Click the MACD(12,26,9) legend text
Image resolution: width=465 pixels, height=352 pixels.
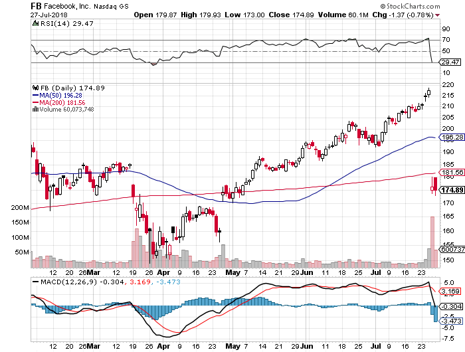pos(68,282)
